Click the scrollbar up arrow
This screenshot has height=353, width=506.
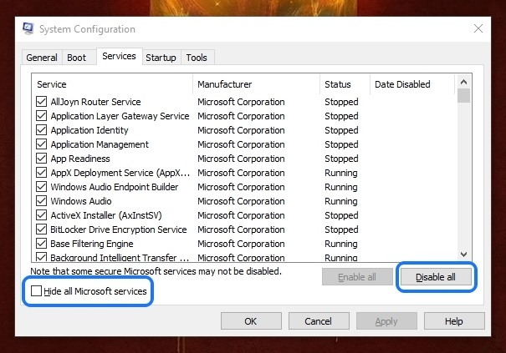pyautogui.click(x=463, y=82)
